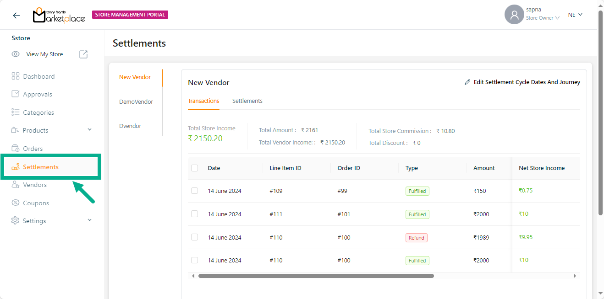Click the Categories list icon
Image resolution: width=604 pixels, height=299 pixels.
pos(16,112)
